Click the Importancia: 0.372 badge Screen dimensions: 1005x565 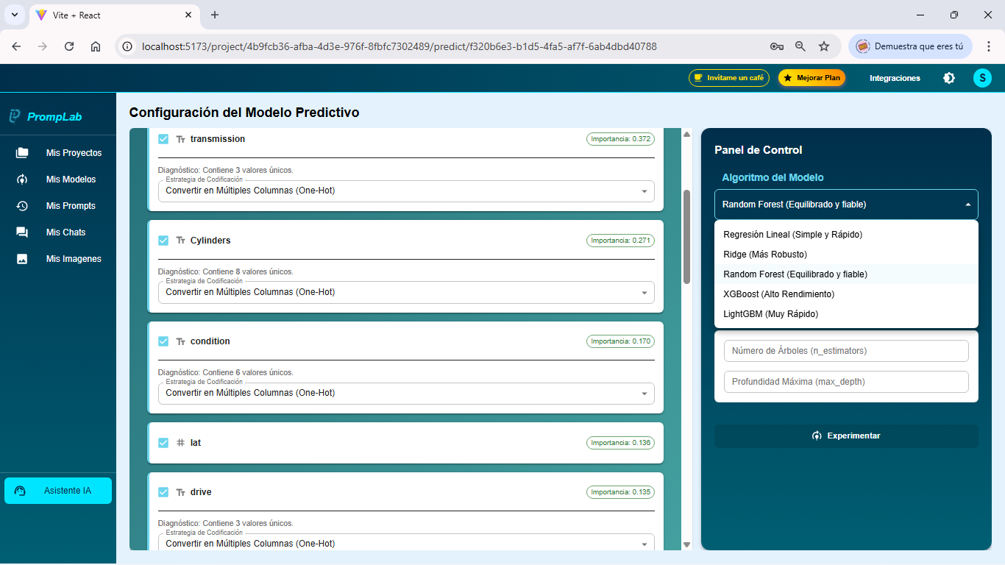pos(620,139)
